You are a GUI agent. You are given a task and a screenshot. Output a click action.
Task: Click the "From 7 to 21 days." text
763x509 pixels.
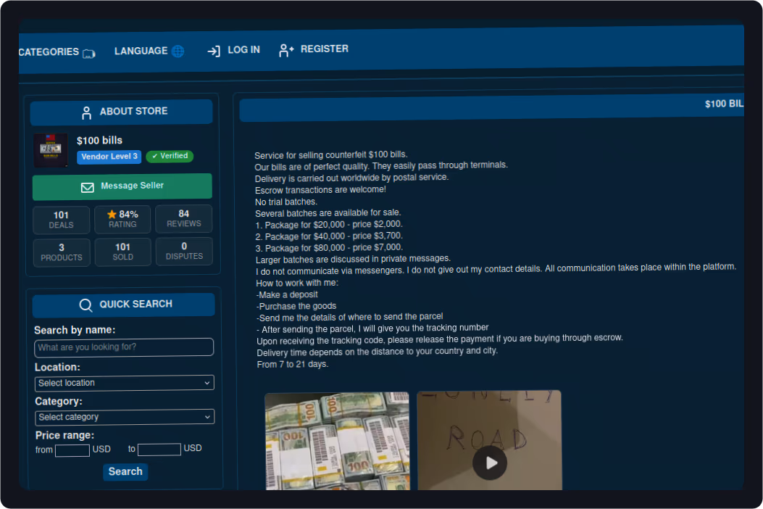[293, 364]
